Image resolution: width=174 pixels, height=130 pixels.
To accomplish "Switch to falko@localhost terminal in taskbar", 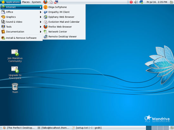I will (53, 128).
